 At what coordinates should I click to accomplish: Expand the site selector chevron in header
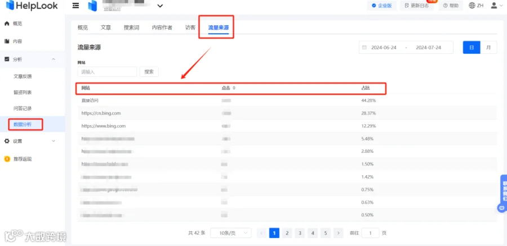click(160, 6)
